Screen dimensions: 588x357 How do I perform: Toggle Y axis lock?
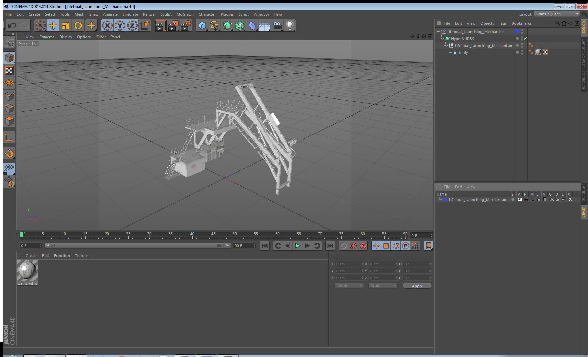120,25
